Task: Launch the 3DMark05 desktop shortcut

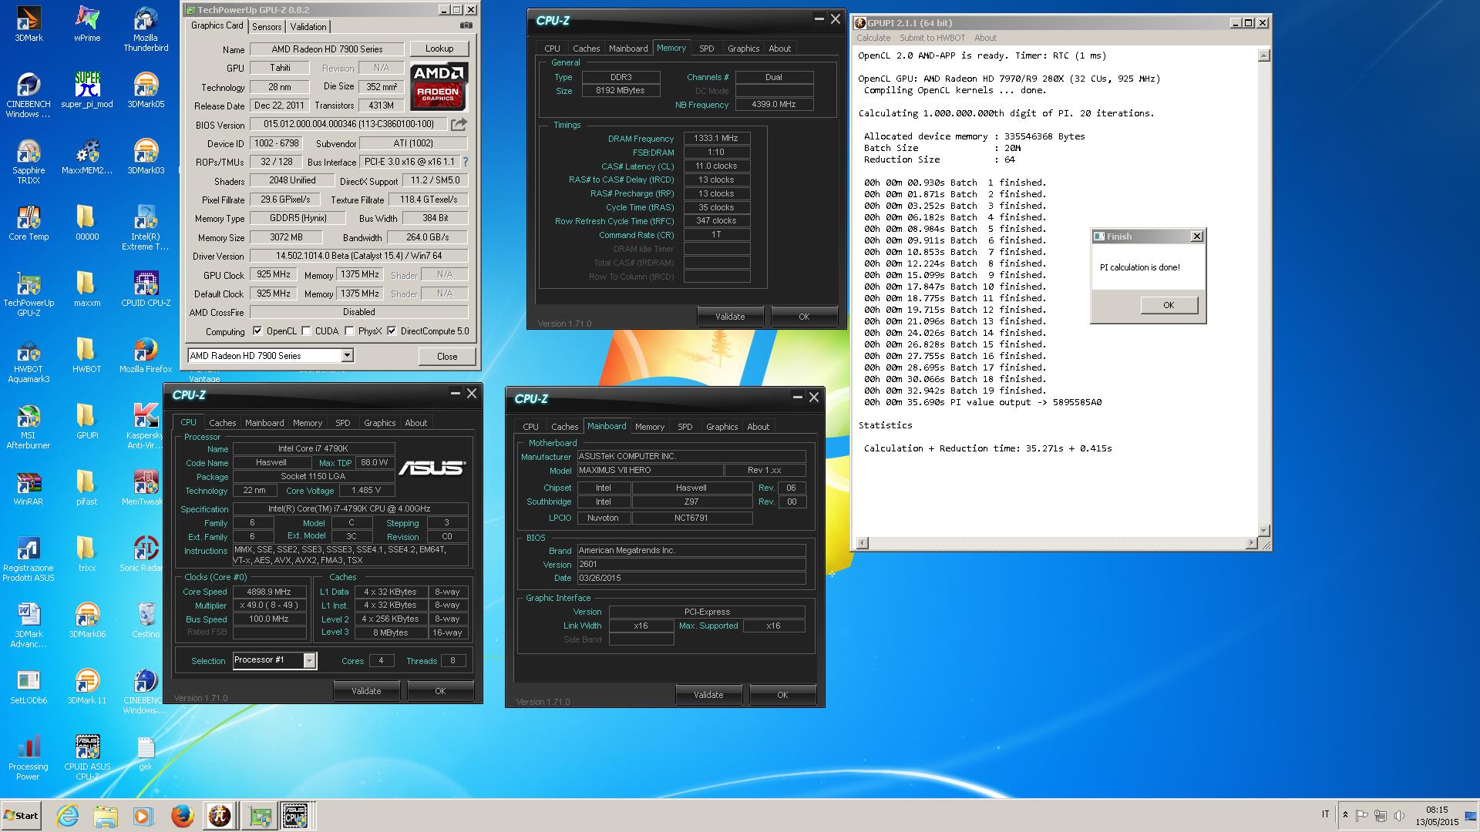Action: 146,90
